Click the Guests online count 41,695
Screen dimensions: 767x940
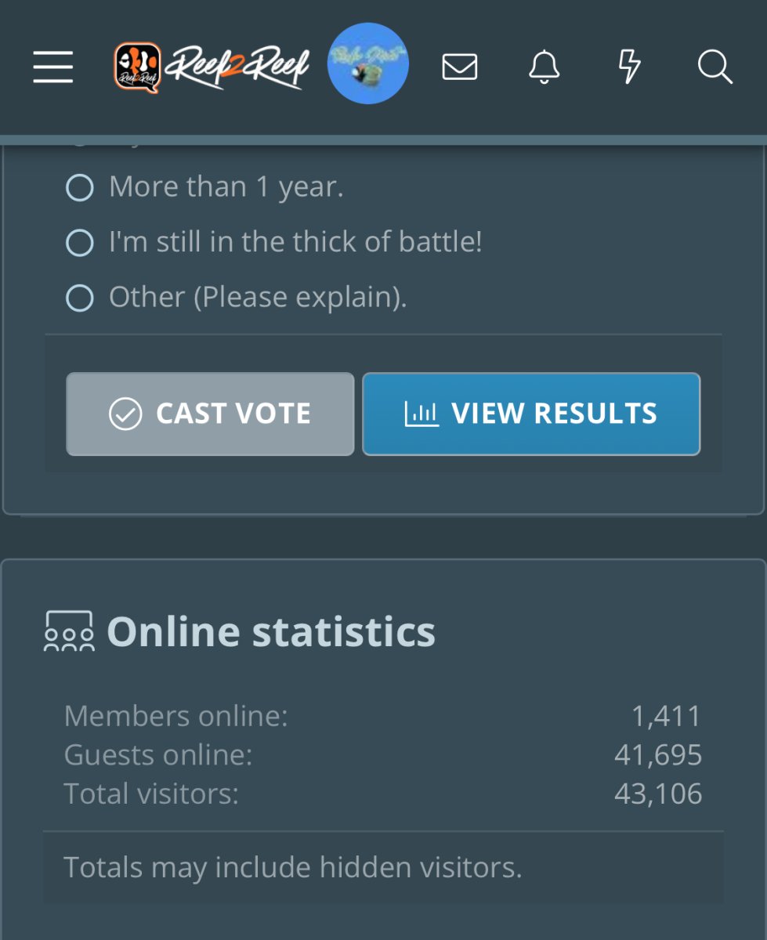[658, 754]
